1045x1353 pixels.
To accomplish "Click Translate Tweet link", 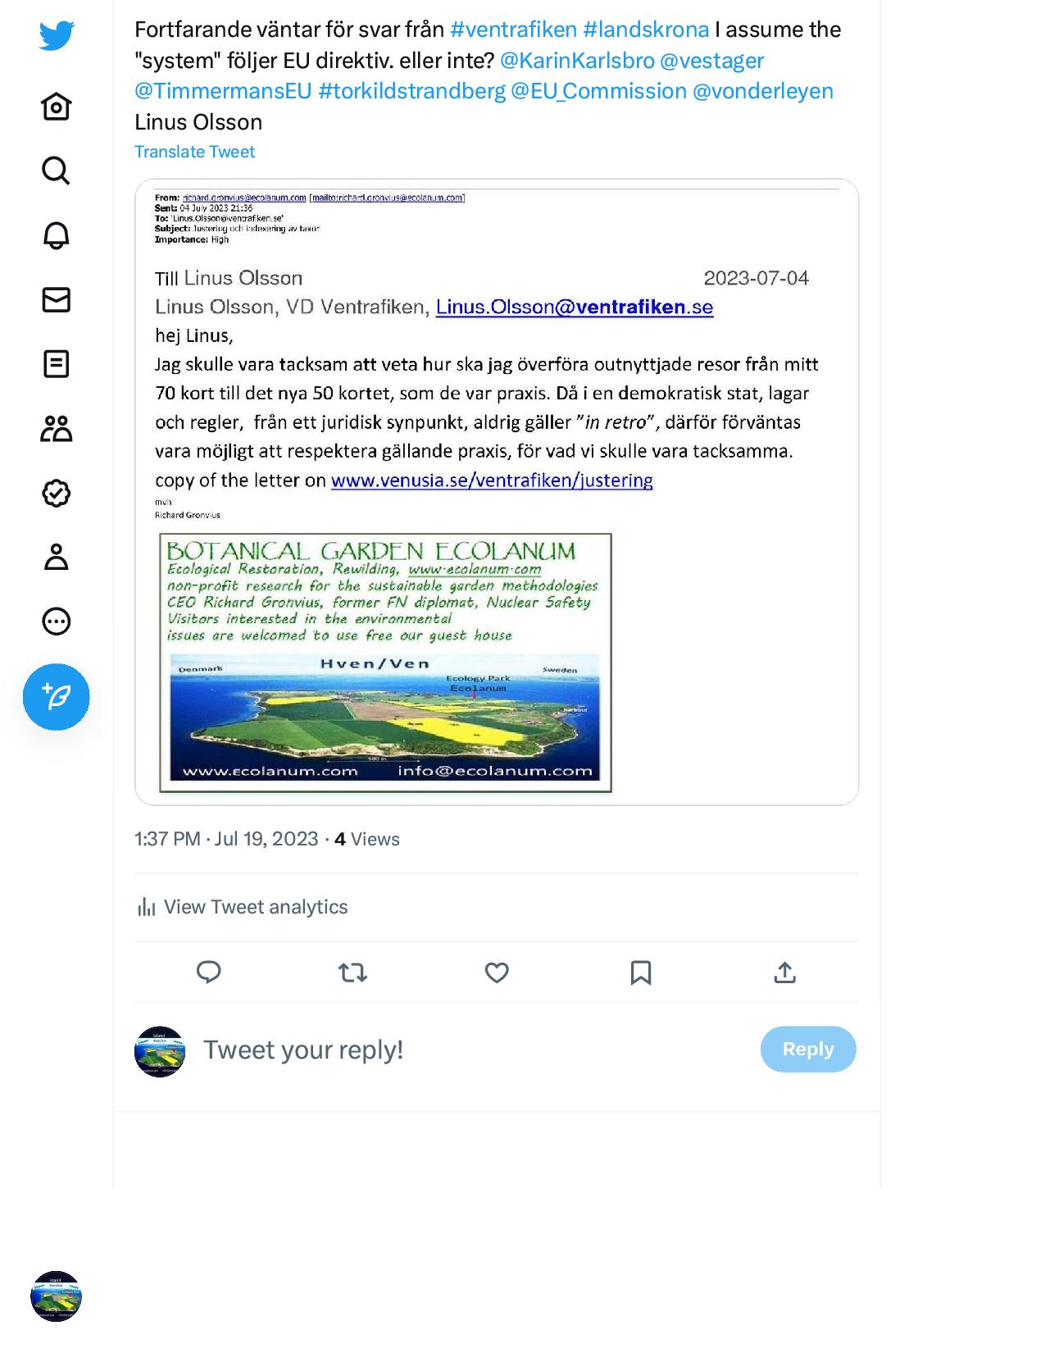I will 194,152.
